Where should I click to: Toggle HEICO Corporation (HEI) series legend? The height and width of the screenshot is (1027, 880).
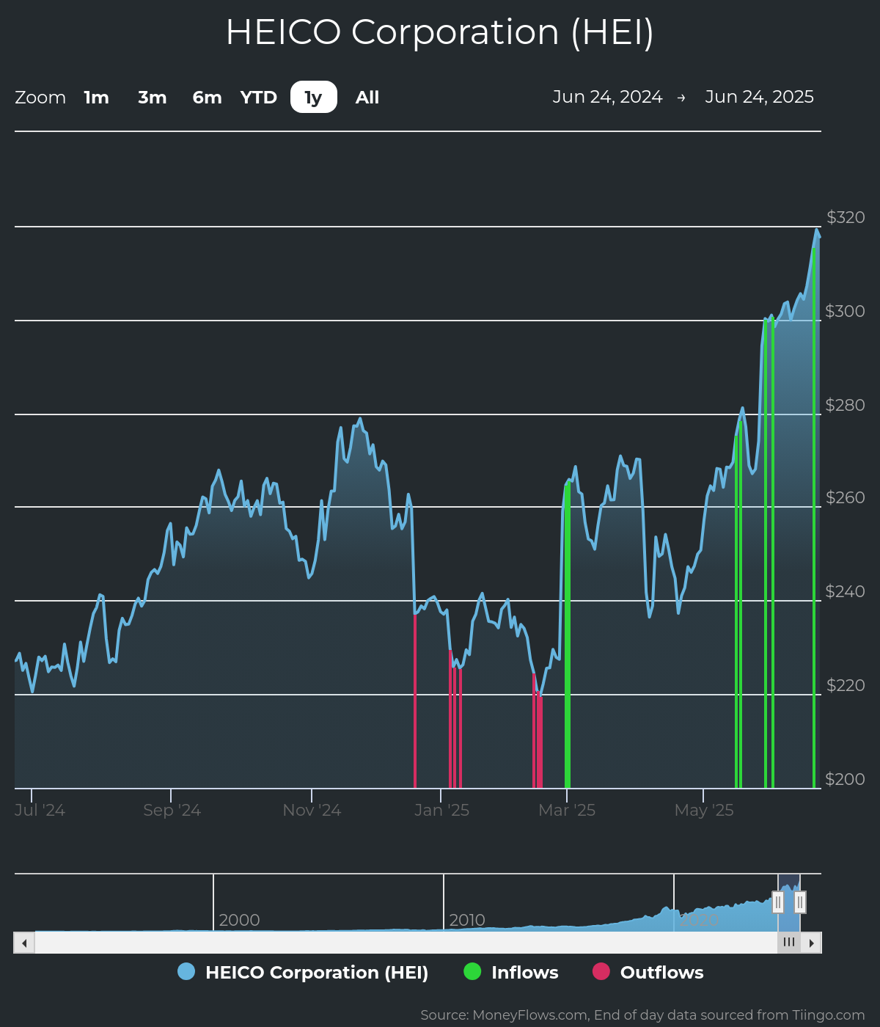pos(303,972)
